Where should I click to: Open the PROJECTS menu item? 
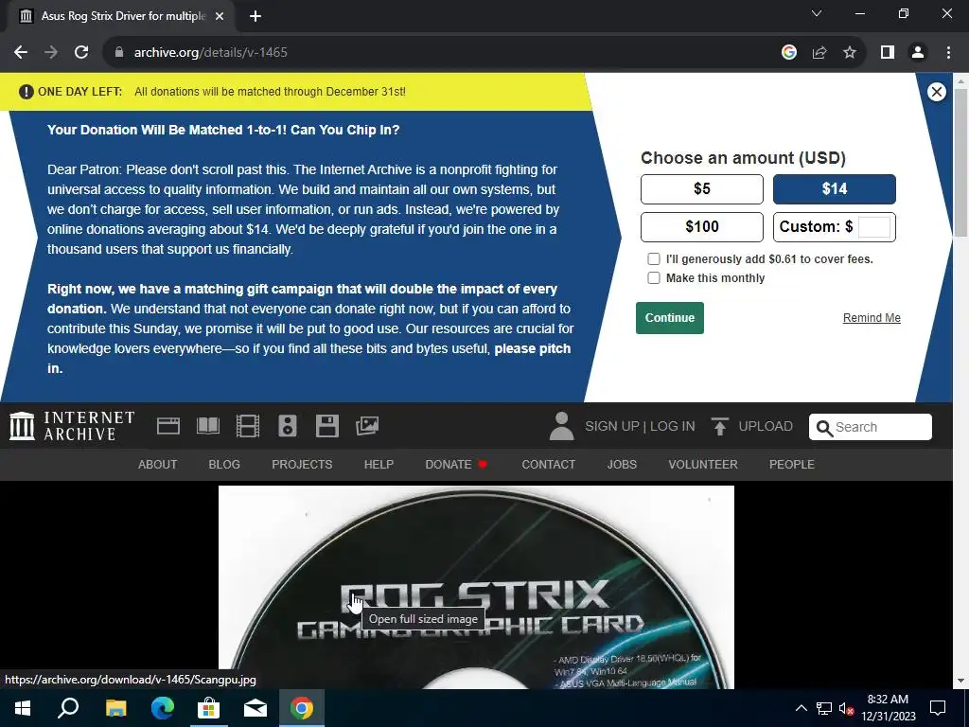(x=302, y=464)
